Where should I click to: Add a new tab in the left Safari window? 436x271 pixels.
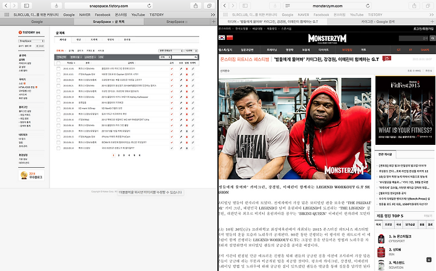coord(214,22)
